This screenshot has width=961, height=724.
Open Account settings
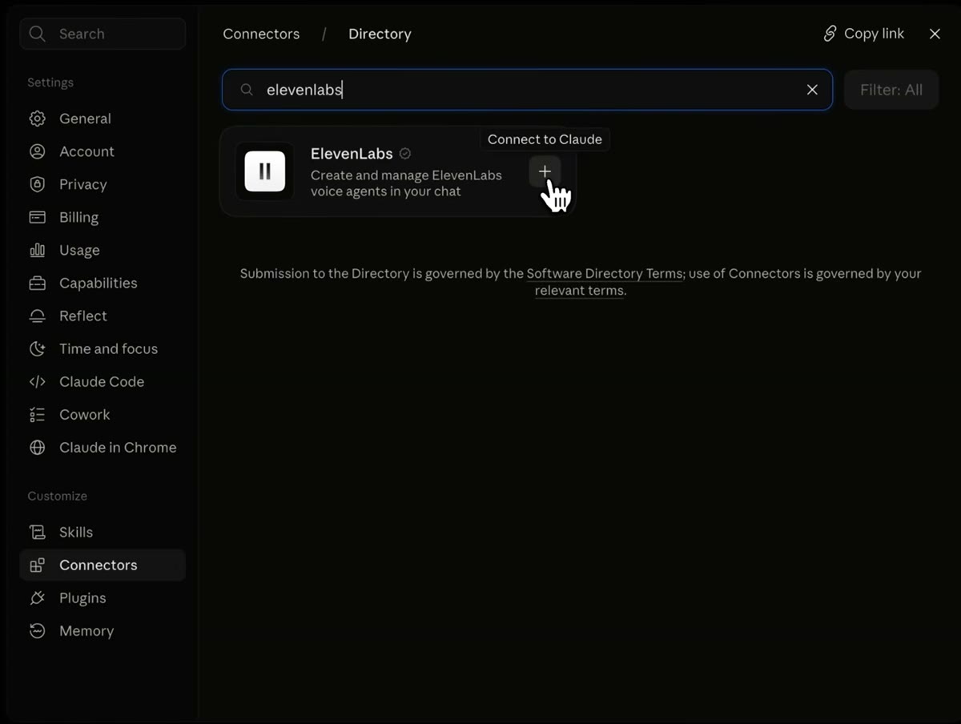pyautogui.click(x=103, y=151)
